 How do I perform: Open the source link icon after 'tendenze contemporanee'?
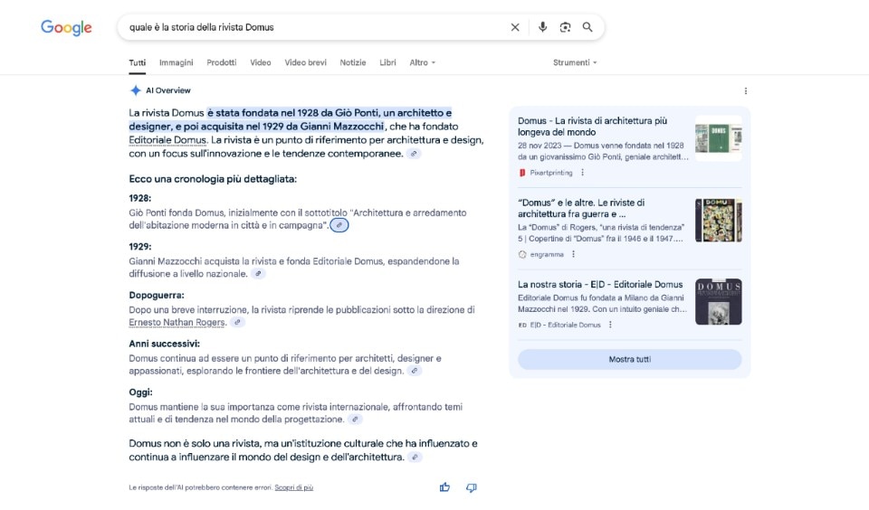coord(414,154)
